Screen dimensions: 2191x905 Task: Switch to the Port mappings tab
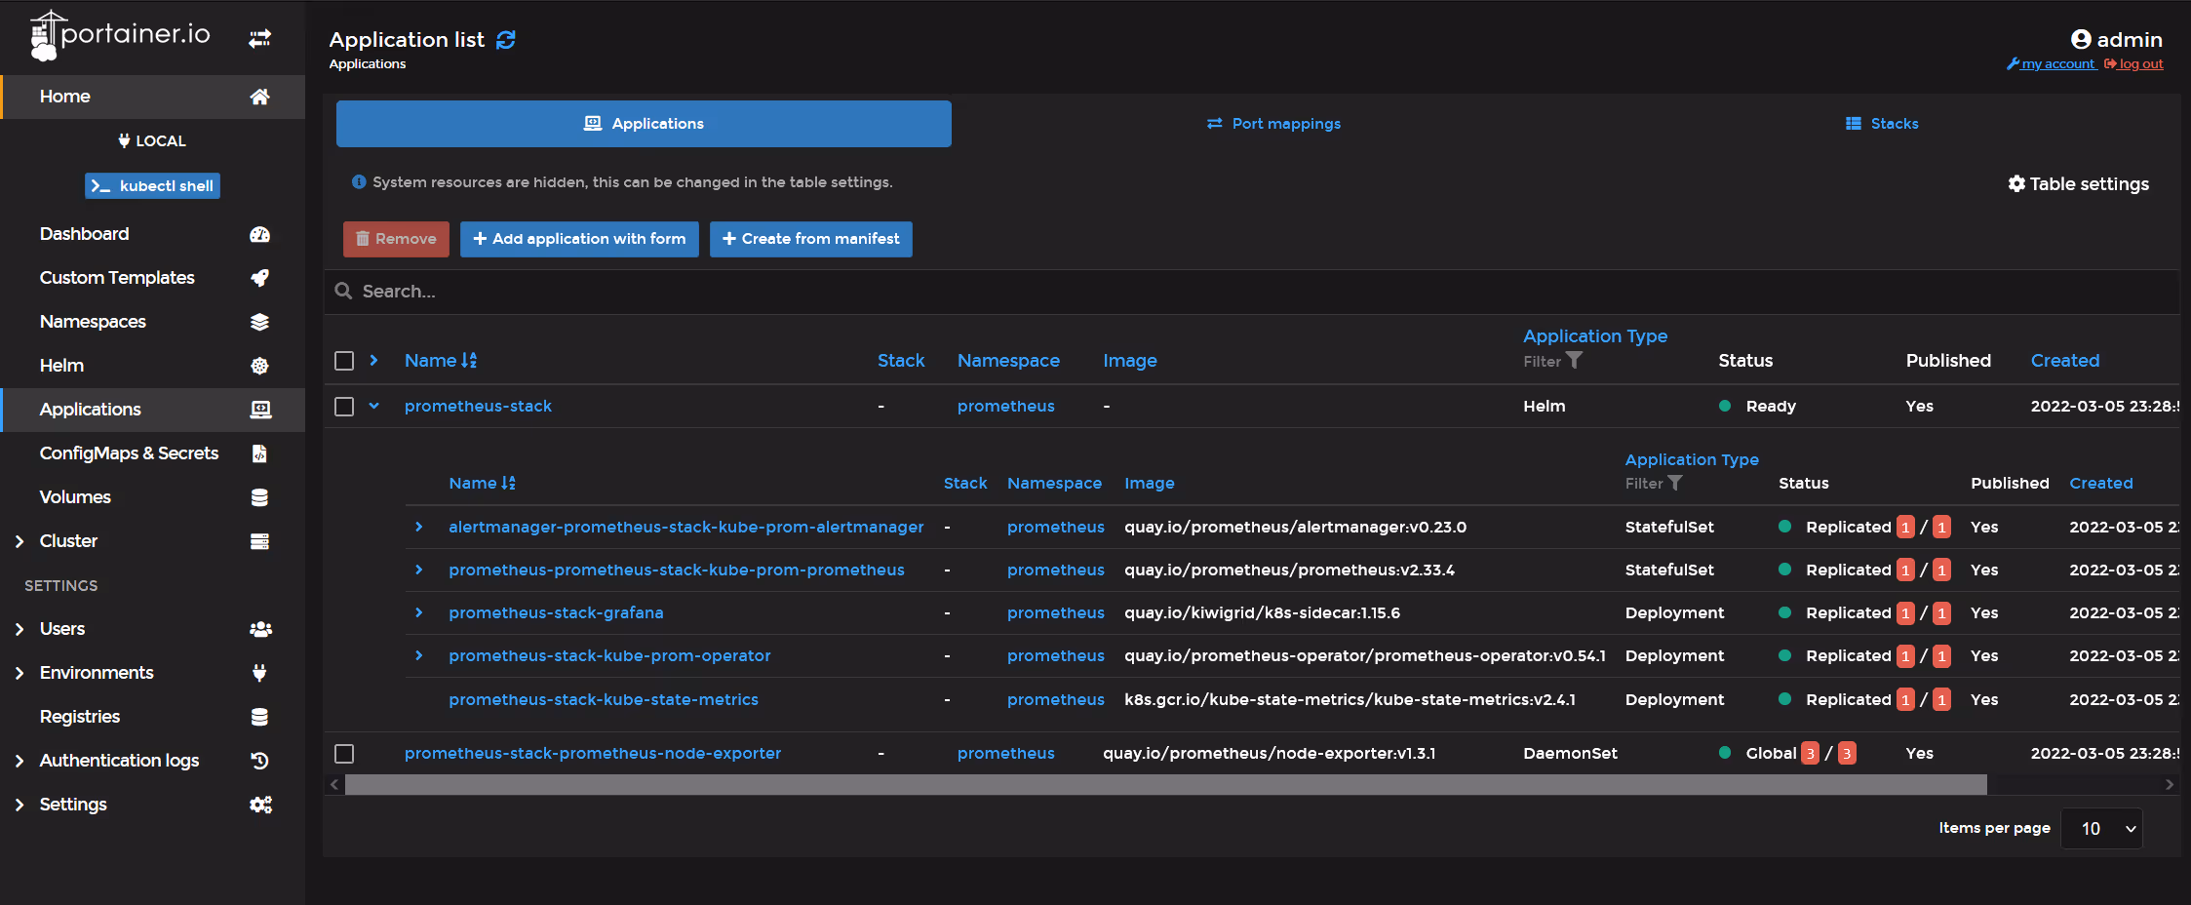coord(1273,124)
